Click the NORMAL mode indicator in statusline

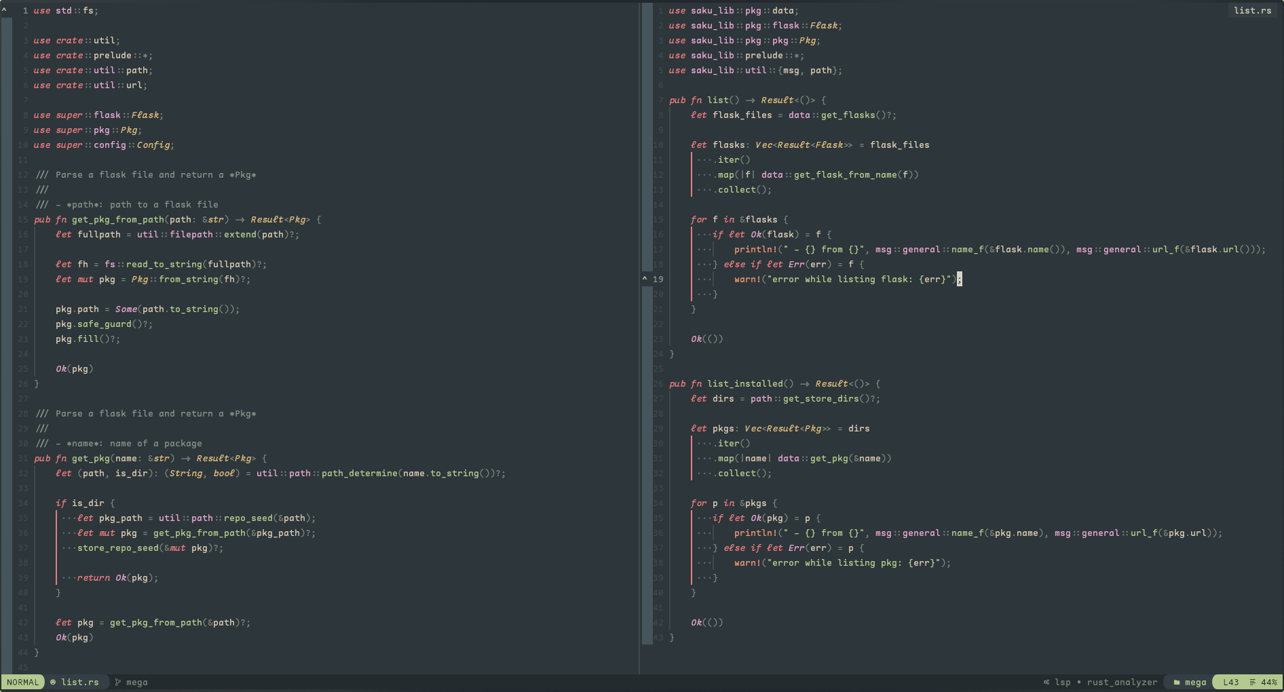tap(23, 682)
